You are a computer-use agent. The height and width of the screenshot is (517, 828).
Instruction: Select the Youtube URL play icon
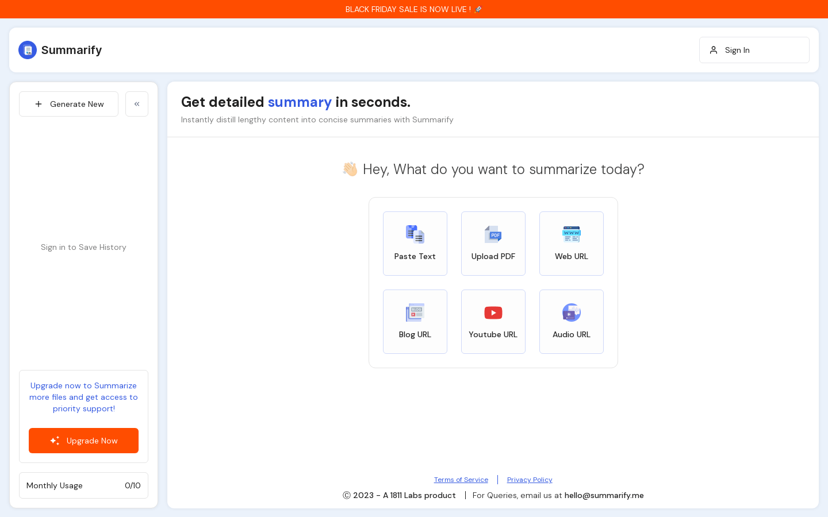point(493,312)
